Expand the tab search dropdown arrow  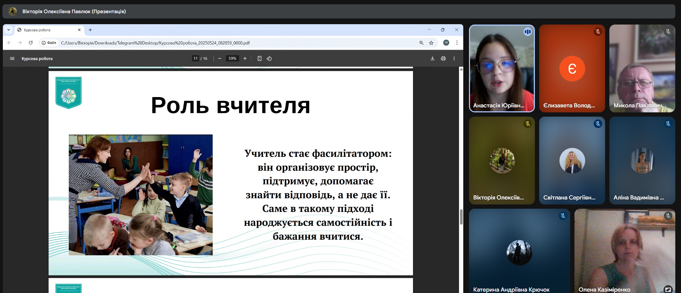point(9,30)
